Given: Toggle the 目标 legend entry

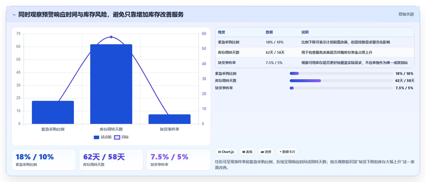Looking at the screenshot, I should (121, 137).
